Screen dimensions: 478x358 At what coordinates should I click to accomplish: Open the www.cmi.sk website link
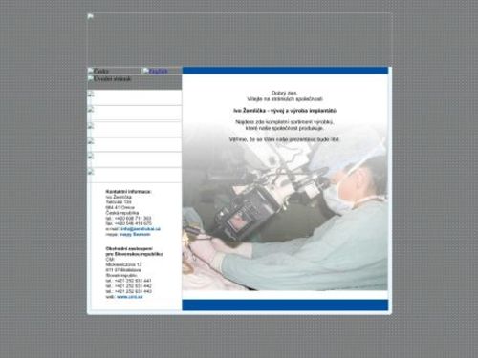click(x=130, y=297)
